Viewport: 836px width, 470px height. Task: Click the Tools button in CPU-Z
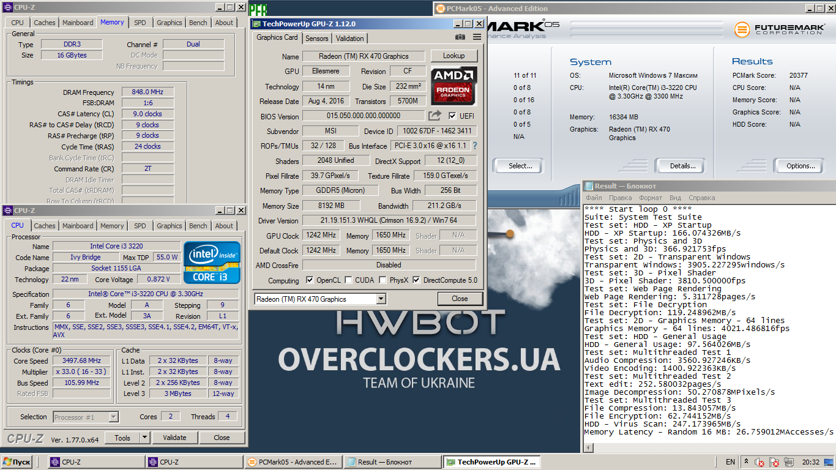point(122,438)
